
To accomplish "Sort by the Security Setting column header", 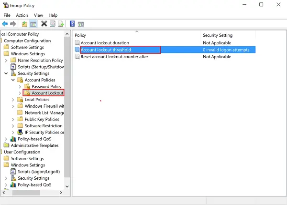I will [228, 35].
